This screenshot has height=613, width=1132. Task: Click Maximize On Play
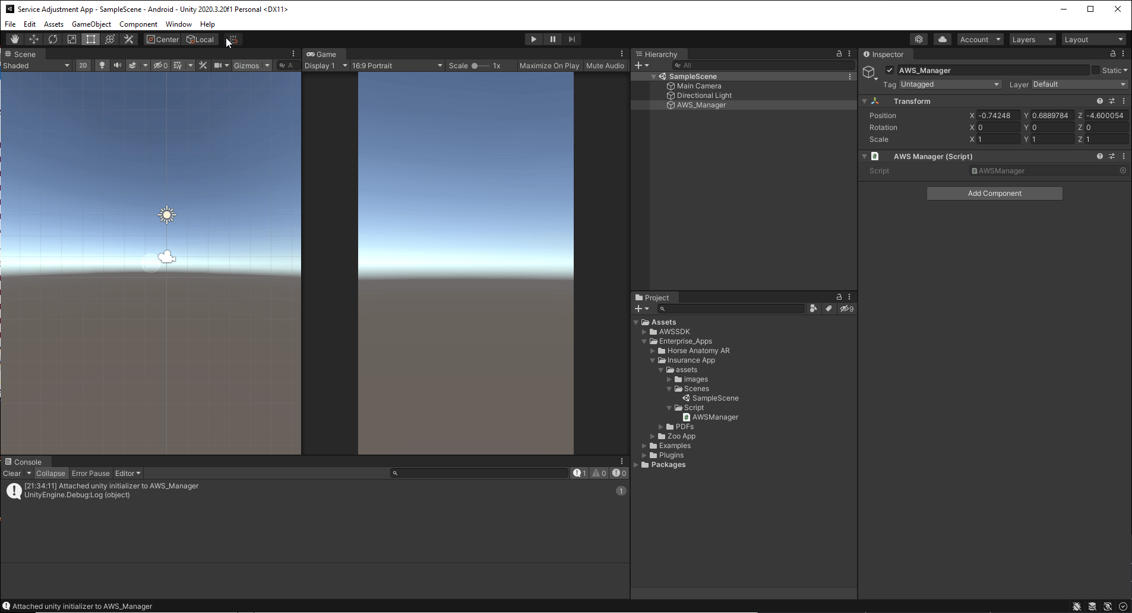[x=549, y=65]
